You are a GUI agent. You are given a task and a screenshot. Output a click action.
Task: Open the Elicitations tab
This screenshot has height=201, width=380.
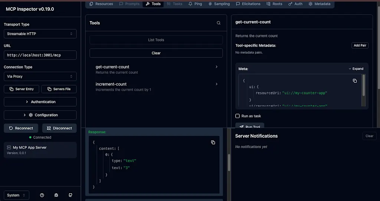point(248,4)
